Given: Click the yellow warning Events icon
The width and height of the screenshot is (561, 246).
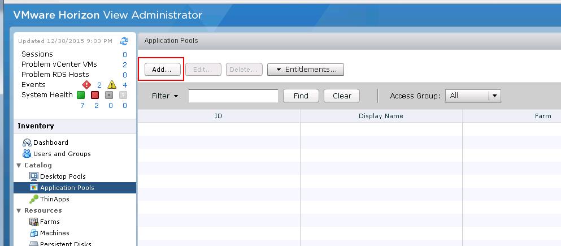Looking at the screenshot, I should tap(111, 85).
